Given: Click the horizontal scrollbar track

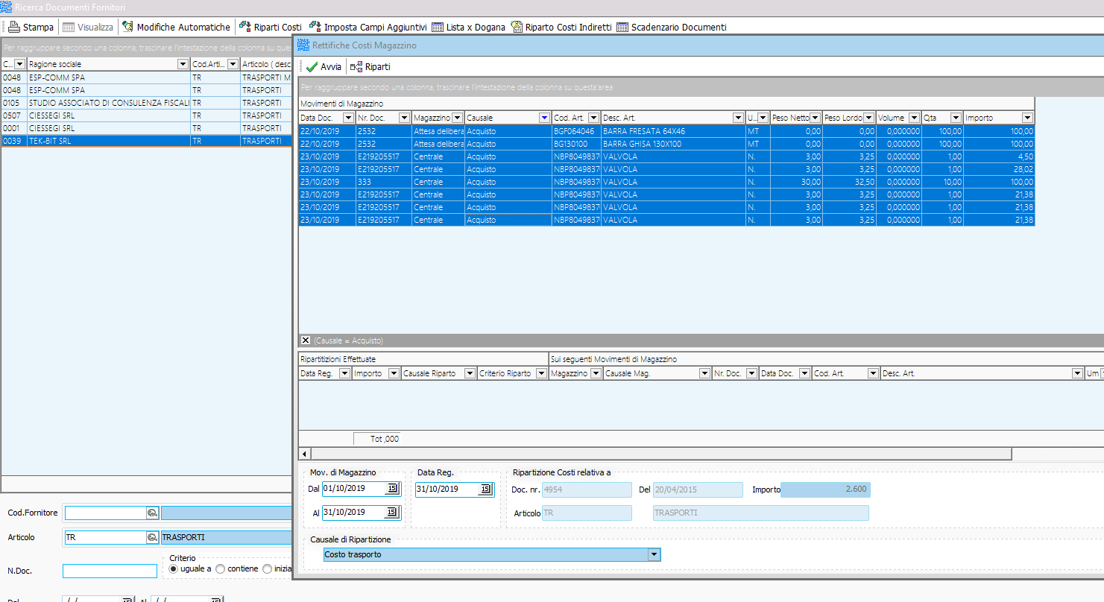Looking at the screenshot, I should pos(1058,454).
